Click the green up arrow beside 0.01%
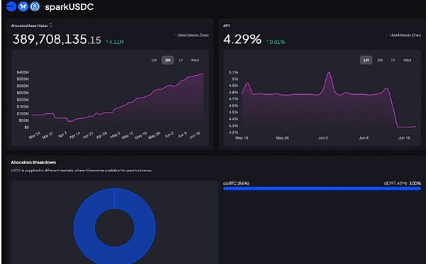The image size is (428, 264). 268,42
